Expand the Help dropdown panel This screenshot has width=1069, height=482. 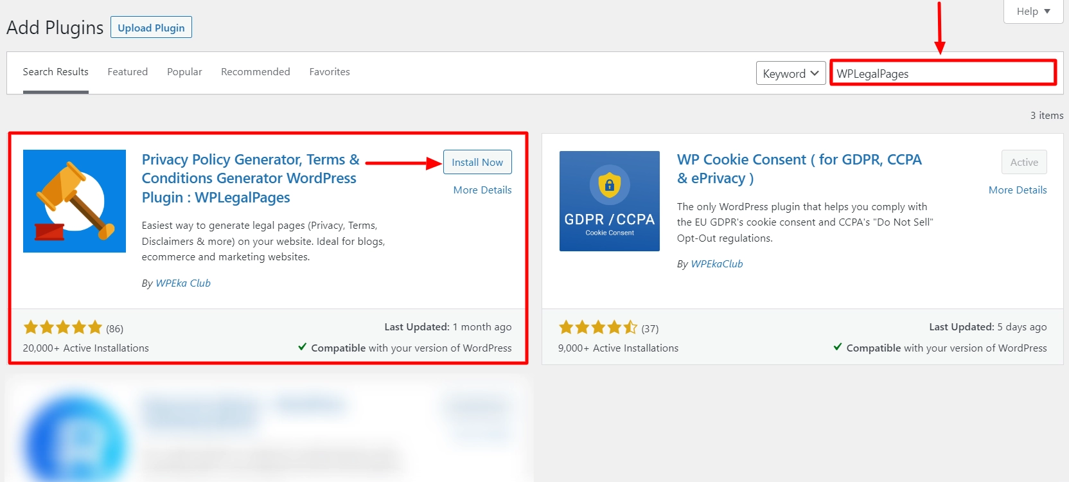click(x=1033, y=12)
